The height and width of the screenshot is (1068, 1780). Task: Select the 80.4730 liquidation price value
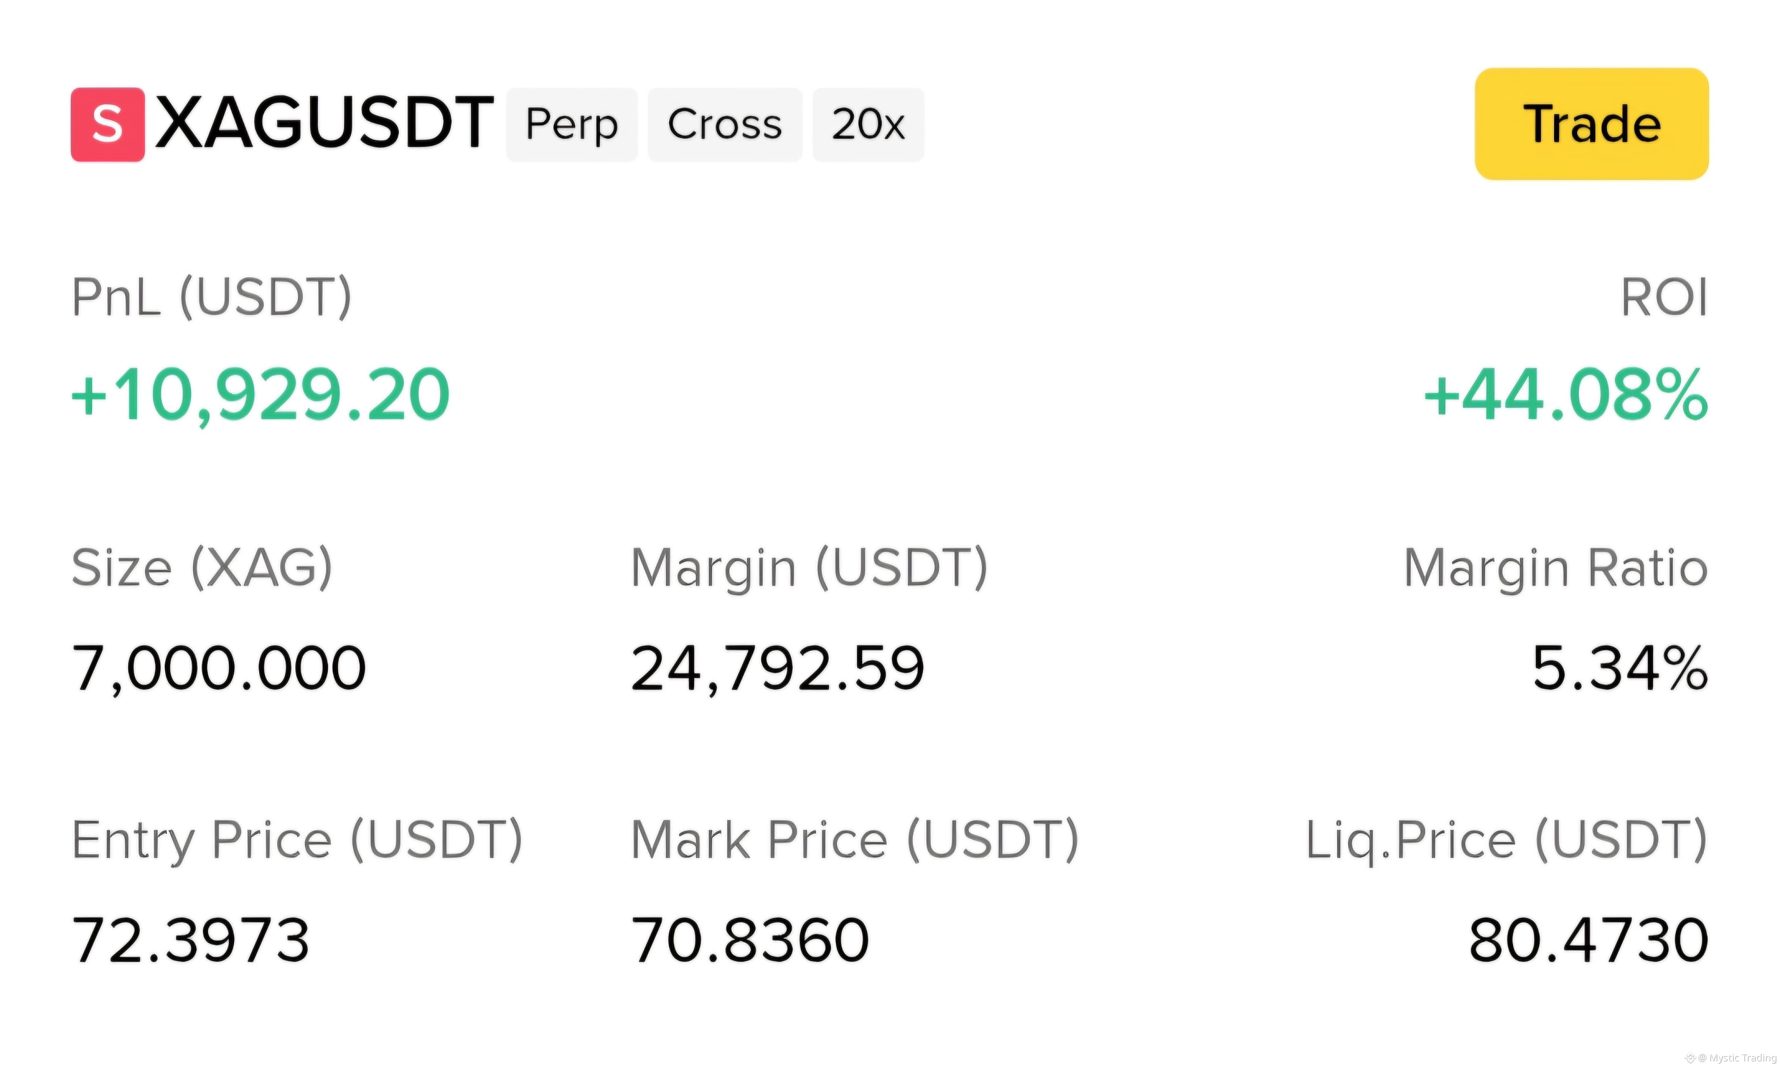click(1589, 940)
